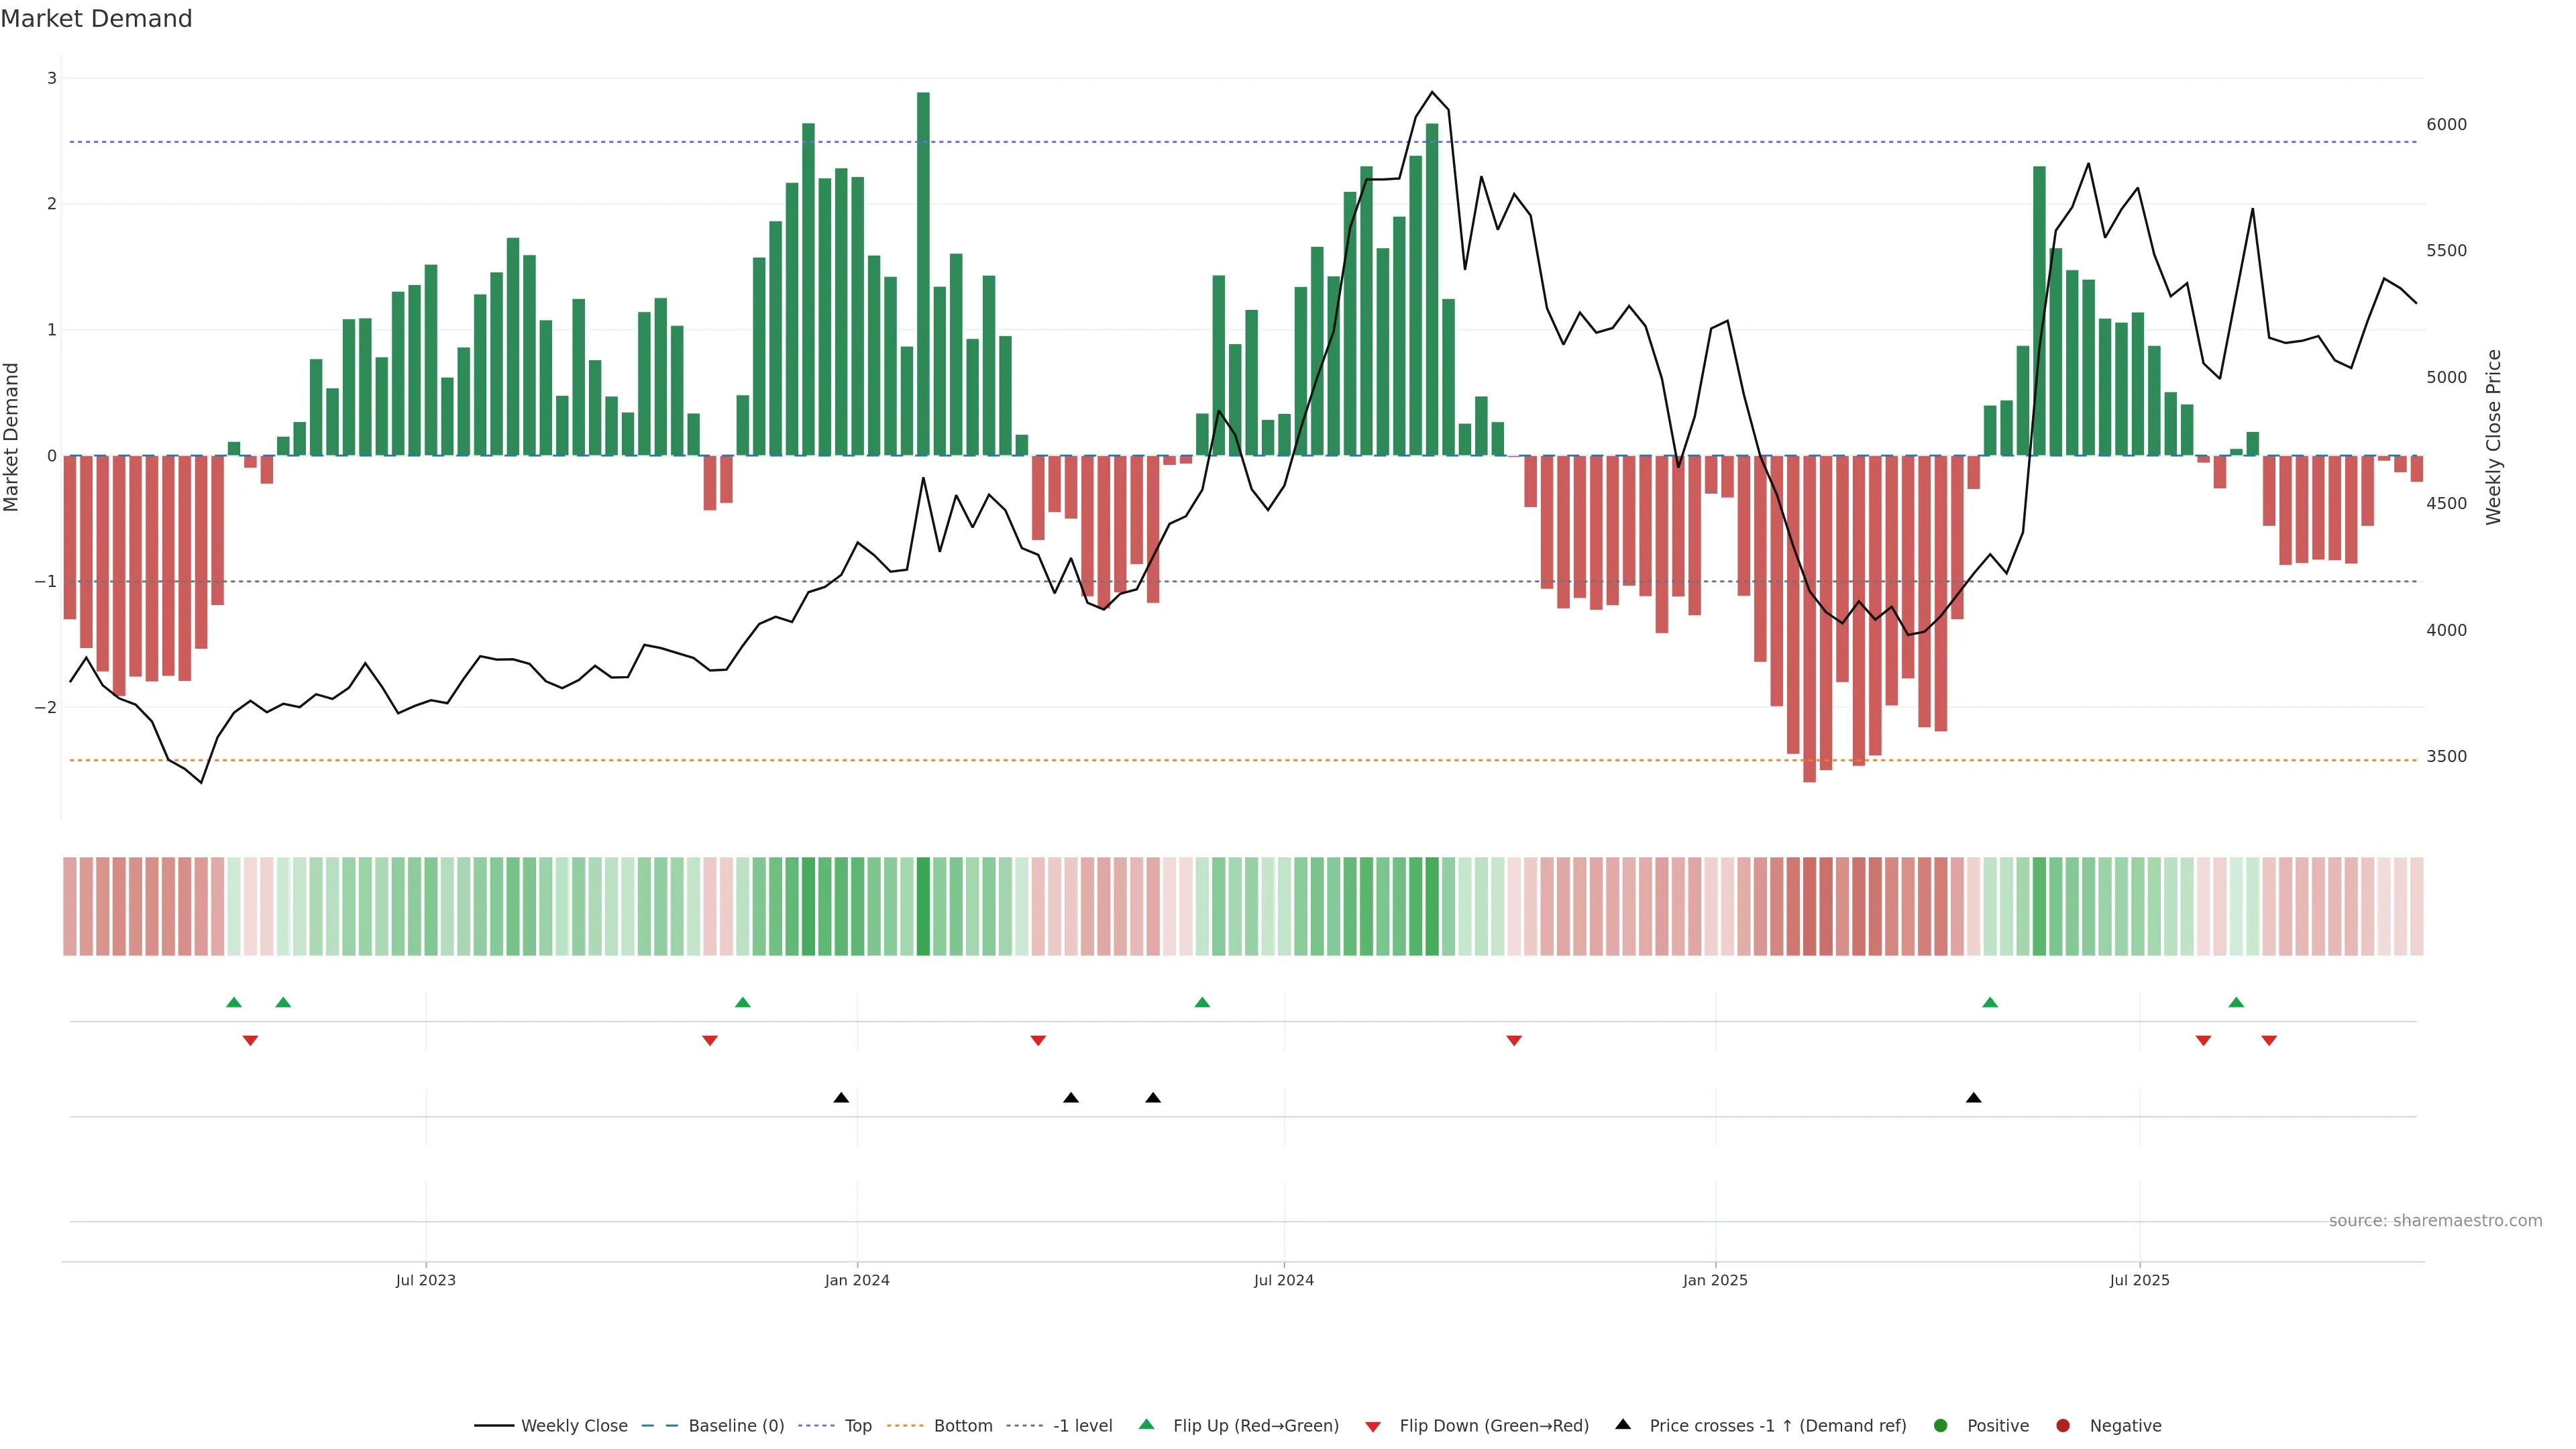
Task: Click the Negative red circle legend icon
Action: coord(2063,1425)
